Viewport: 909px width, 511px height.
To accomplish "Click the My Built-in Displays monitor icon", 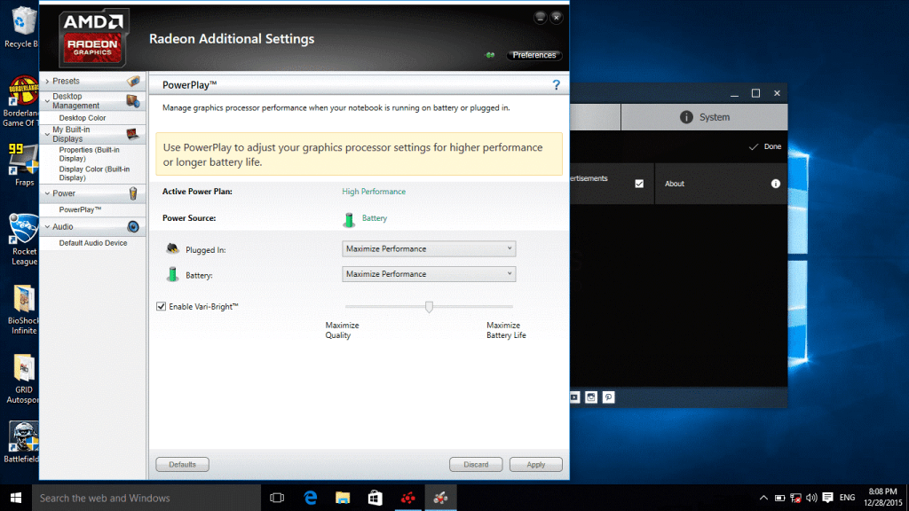I will (x=133, y=134).
